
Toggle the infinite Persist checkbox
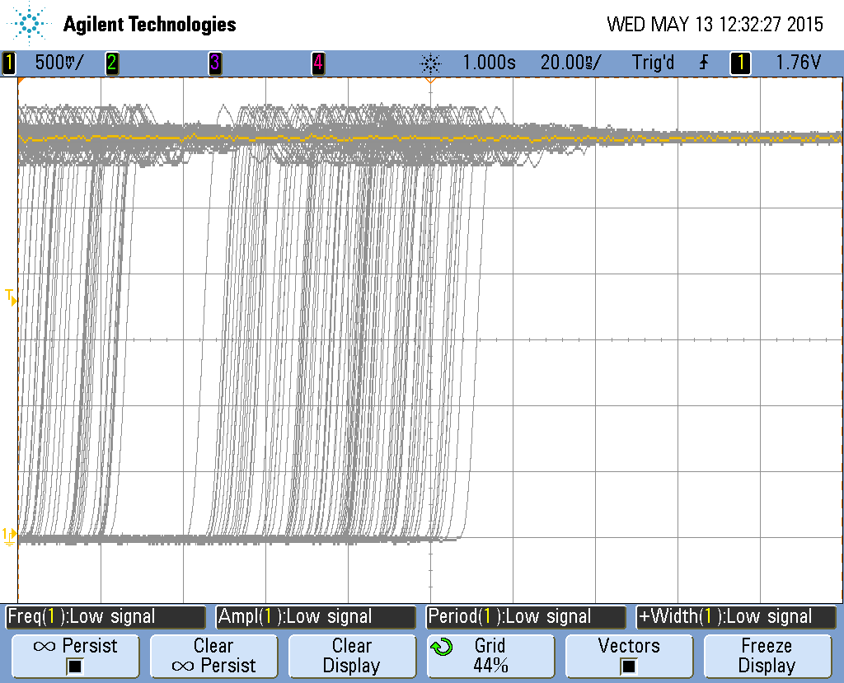coord(75,667)
